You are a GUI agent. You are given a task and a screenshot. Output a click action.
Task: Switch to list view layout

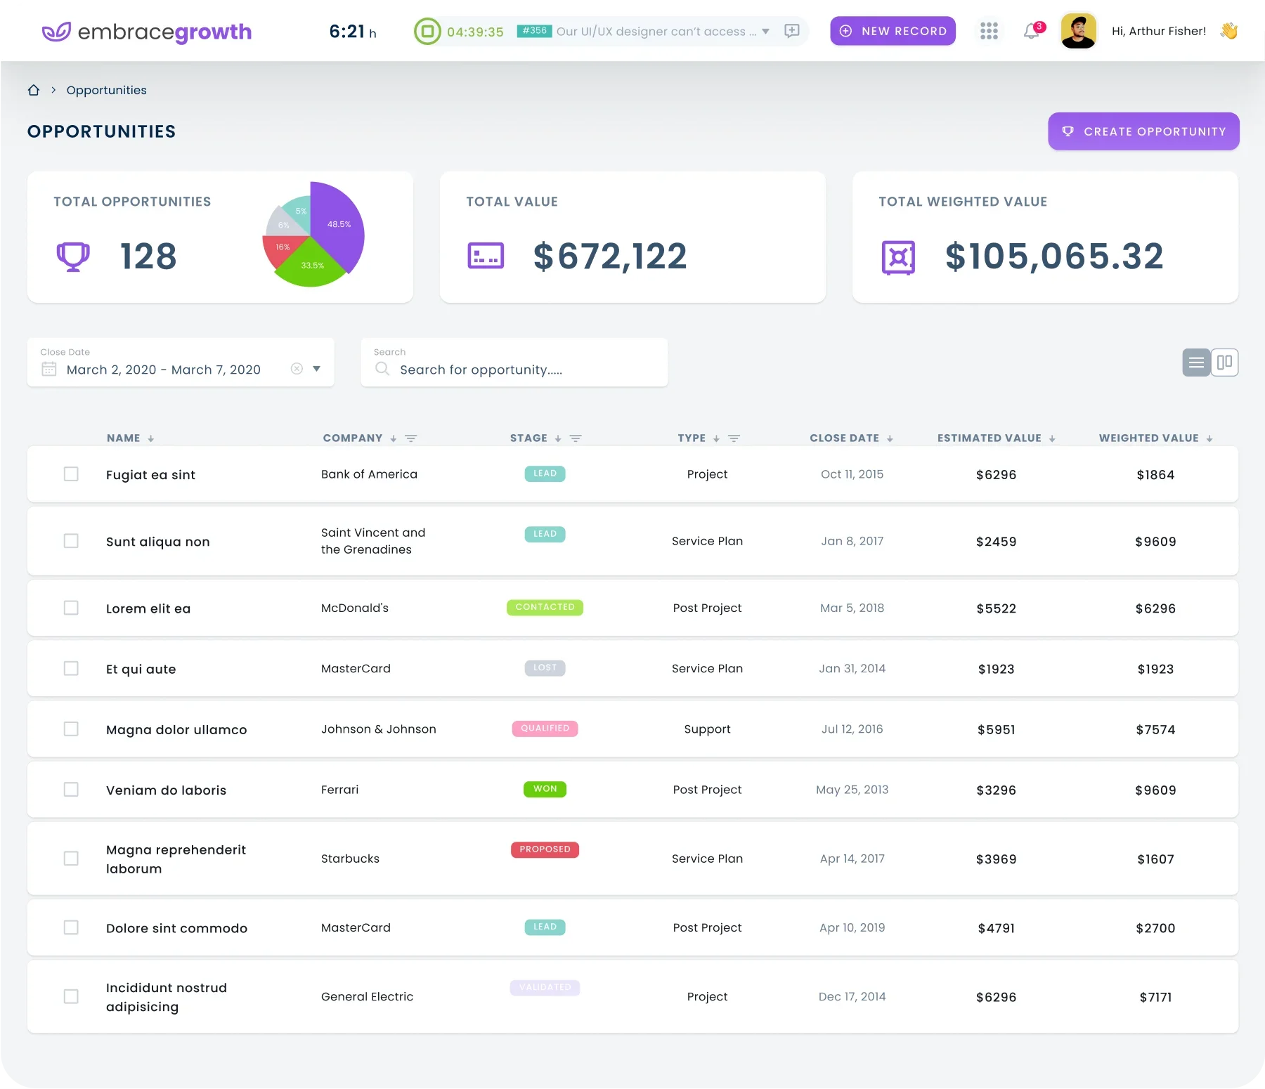point(1196,363)
